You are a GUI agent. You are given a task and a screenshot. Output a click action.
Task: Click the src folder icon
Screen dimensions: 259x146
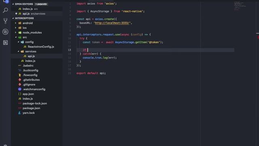[20, 37]
